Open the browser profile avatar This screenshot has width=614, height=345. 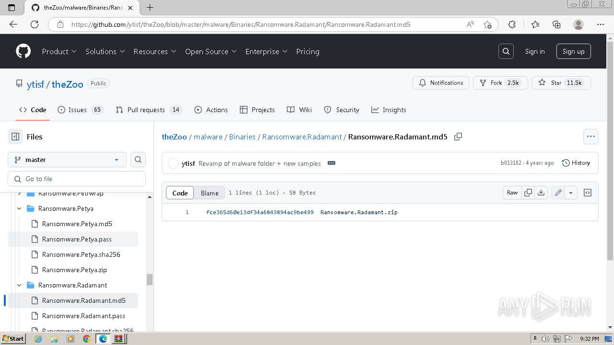coord(579,24)
